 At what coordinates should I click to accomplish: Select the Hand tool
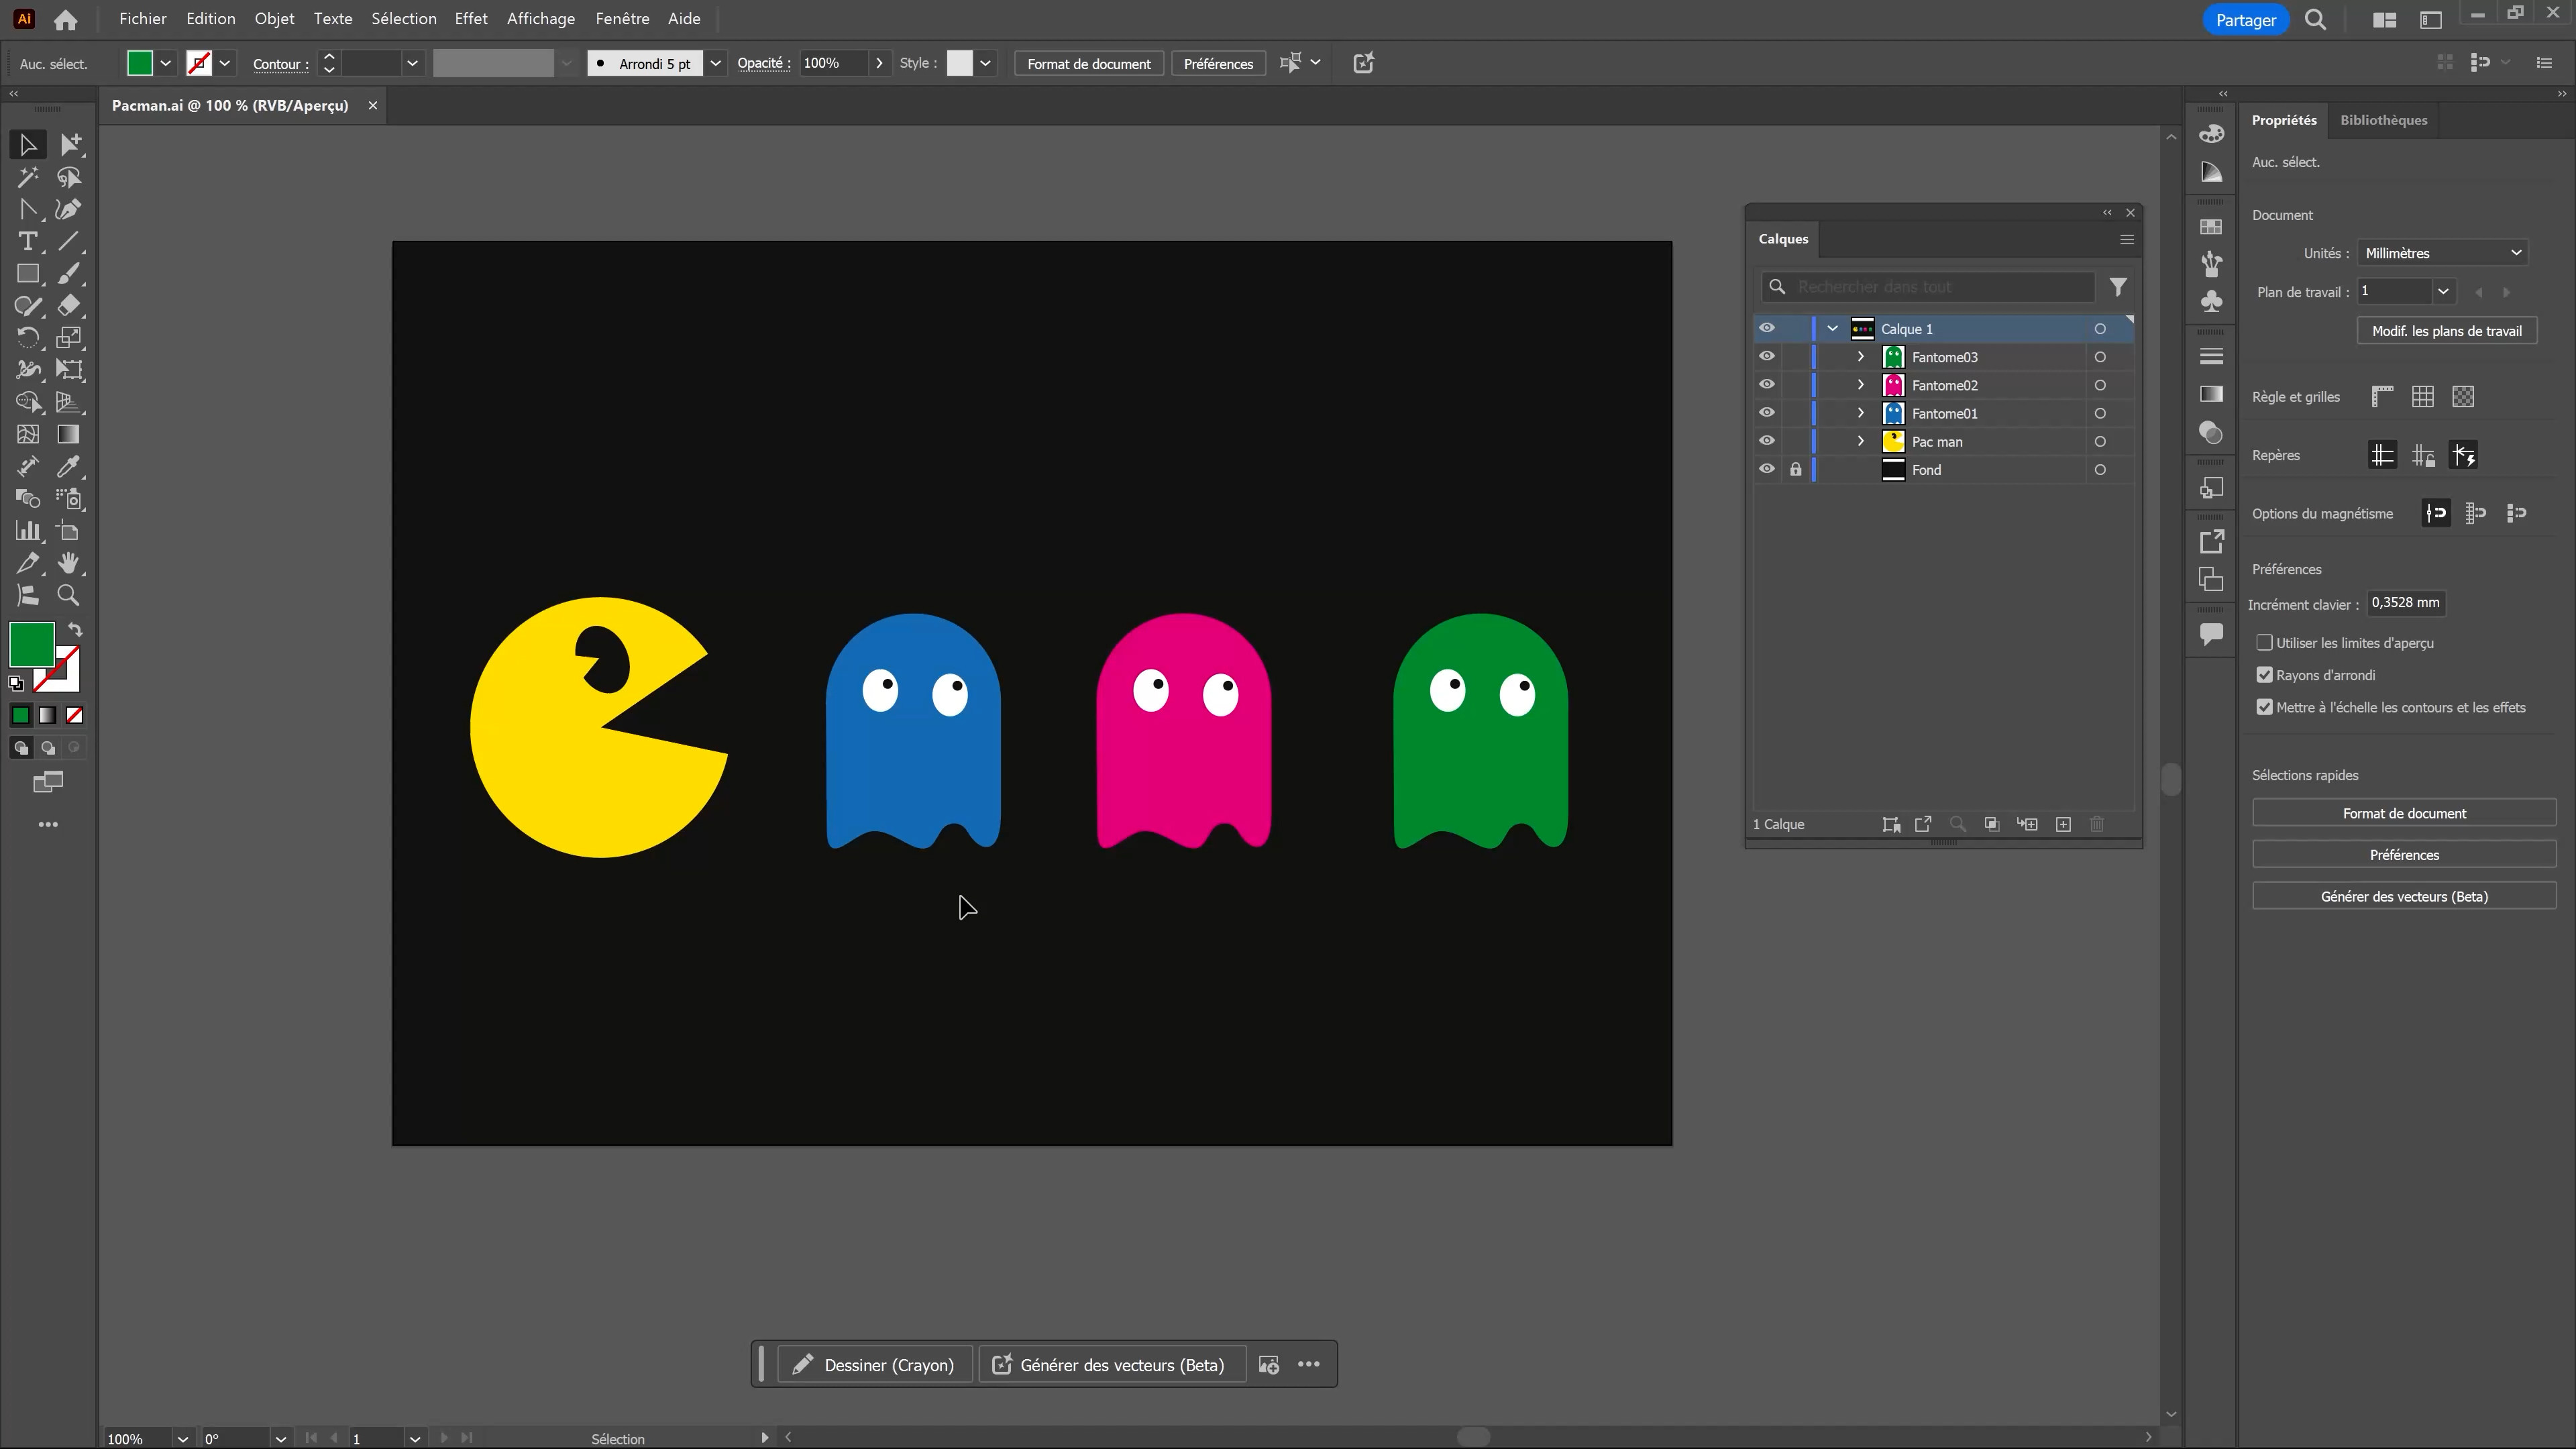69,563
